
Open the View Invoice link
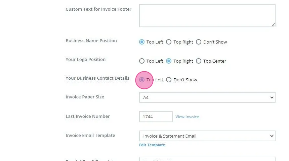[187, 117]
